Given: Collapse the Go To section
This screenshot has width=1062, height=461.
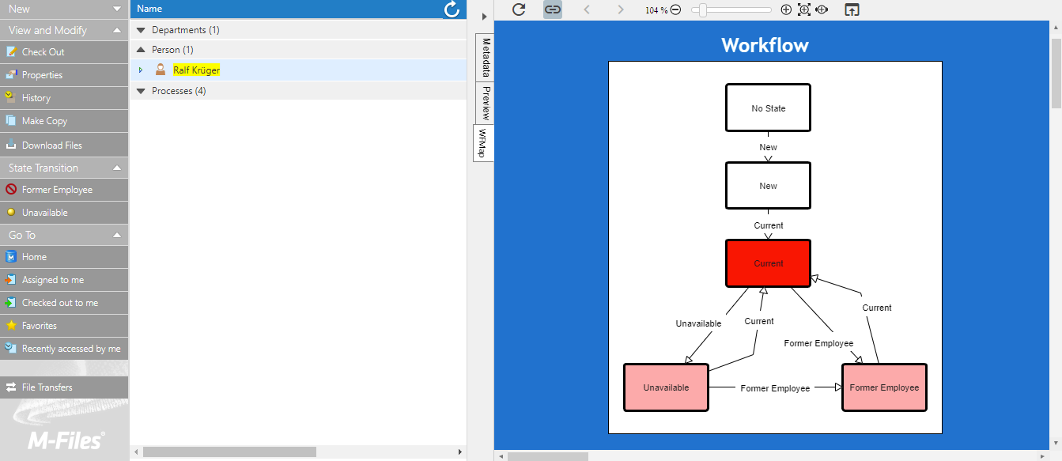Looking at the screenshot, I should [117, 235].
